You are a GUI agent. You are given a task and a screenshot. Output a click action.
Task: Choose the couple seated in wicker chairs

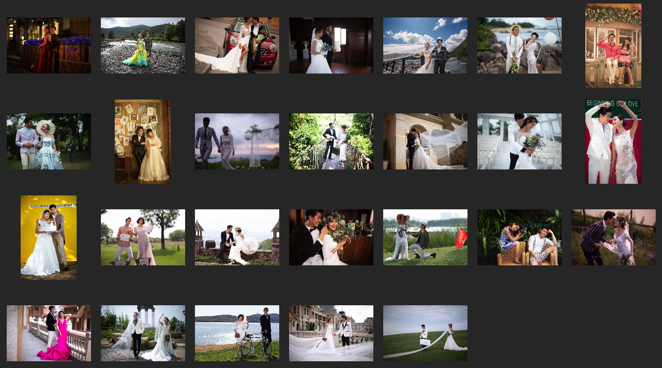tap(519, 237)
